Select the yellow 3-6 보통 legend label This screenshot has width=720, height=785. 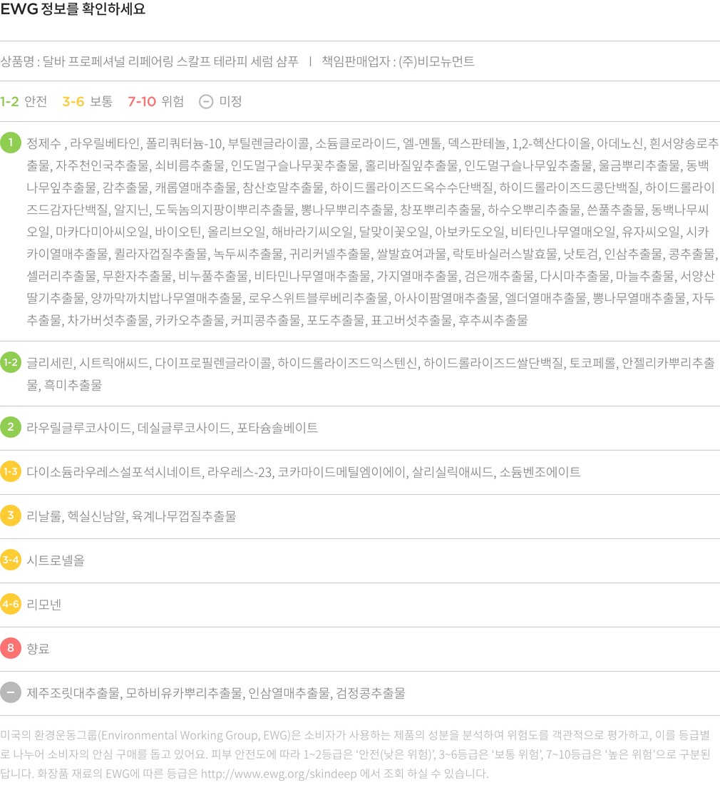[87, 101]
